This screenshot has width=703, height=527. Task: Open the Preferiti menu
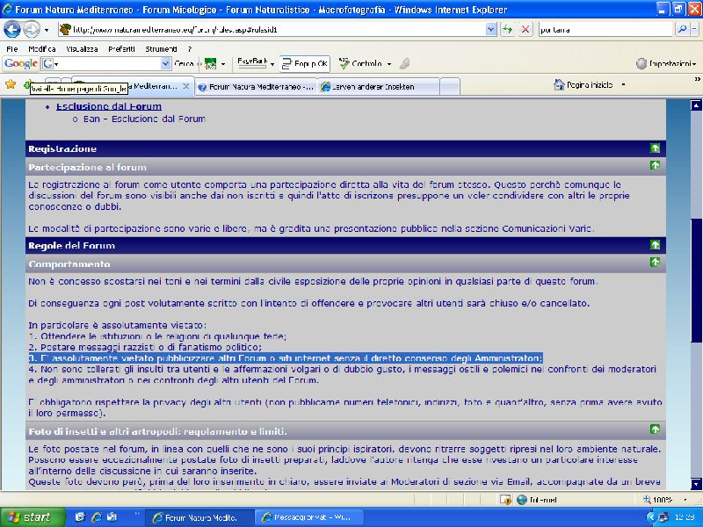[121, 49]
